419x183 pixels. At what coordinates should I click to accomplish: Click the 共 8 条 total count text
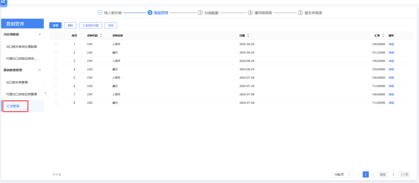[x=57, y=174]
